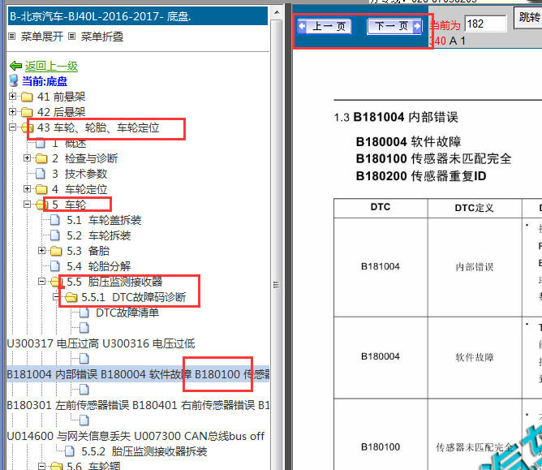The height and width of the screenshot is (470, 542).
Task: Open 5.1 车轮盖拆装 page
Action: [x=104, y=220]
